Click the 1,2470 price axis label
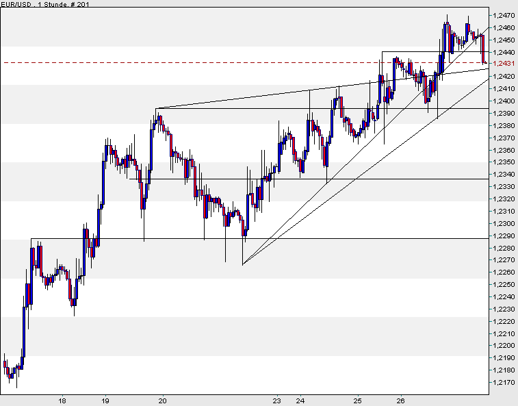The width and height of the screenshot is (518, 406). click(503, 15)
